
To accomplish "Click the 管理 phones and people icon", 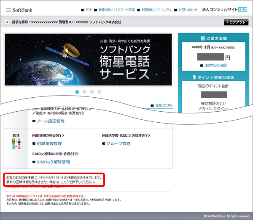I will pyautogui.click(x=16, y=144).
